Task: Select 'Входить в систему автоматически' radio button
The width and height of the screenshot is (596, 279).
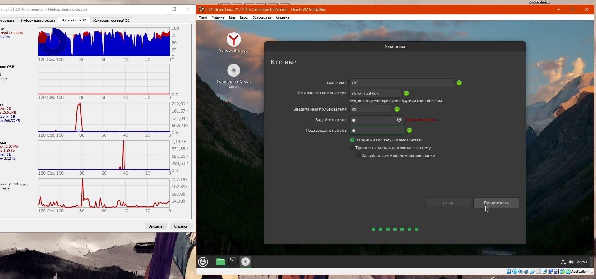Action: (x=352, y=140)
